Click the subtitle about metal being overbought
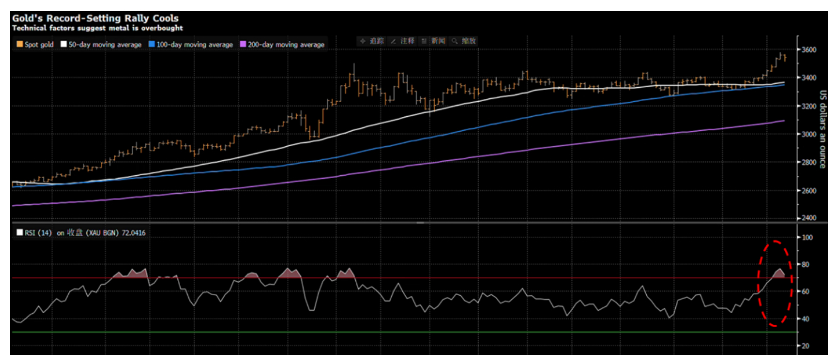The image size is (831, 355). (x=97, y=28)
